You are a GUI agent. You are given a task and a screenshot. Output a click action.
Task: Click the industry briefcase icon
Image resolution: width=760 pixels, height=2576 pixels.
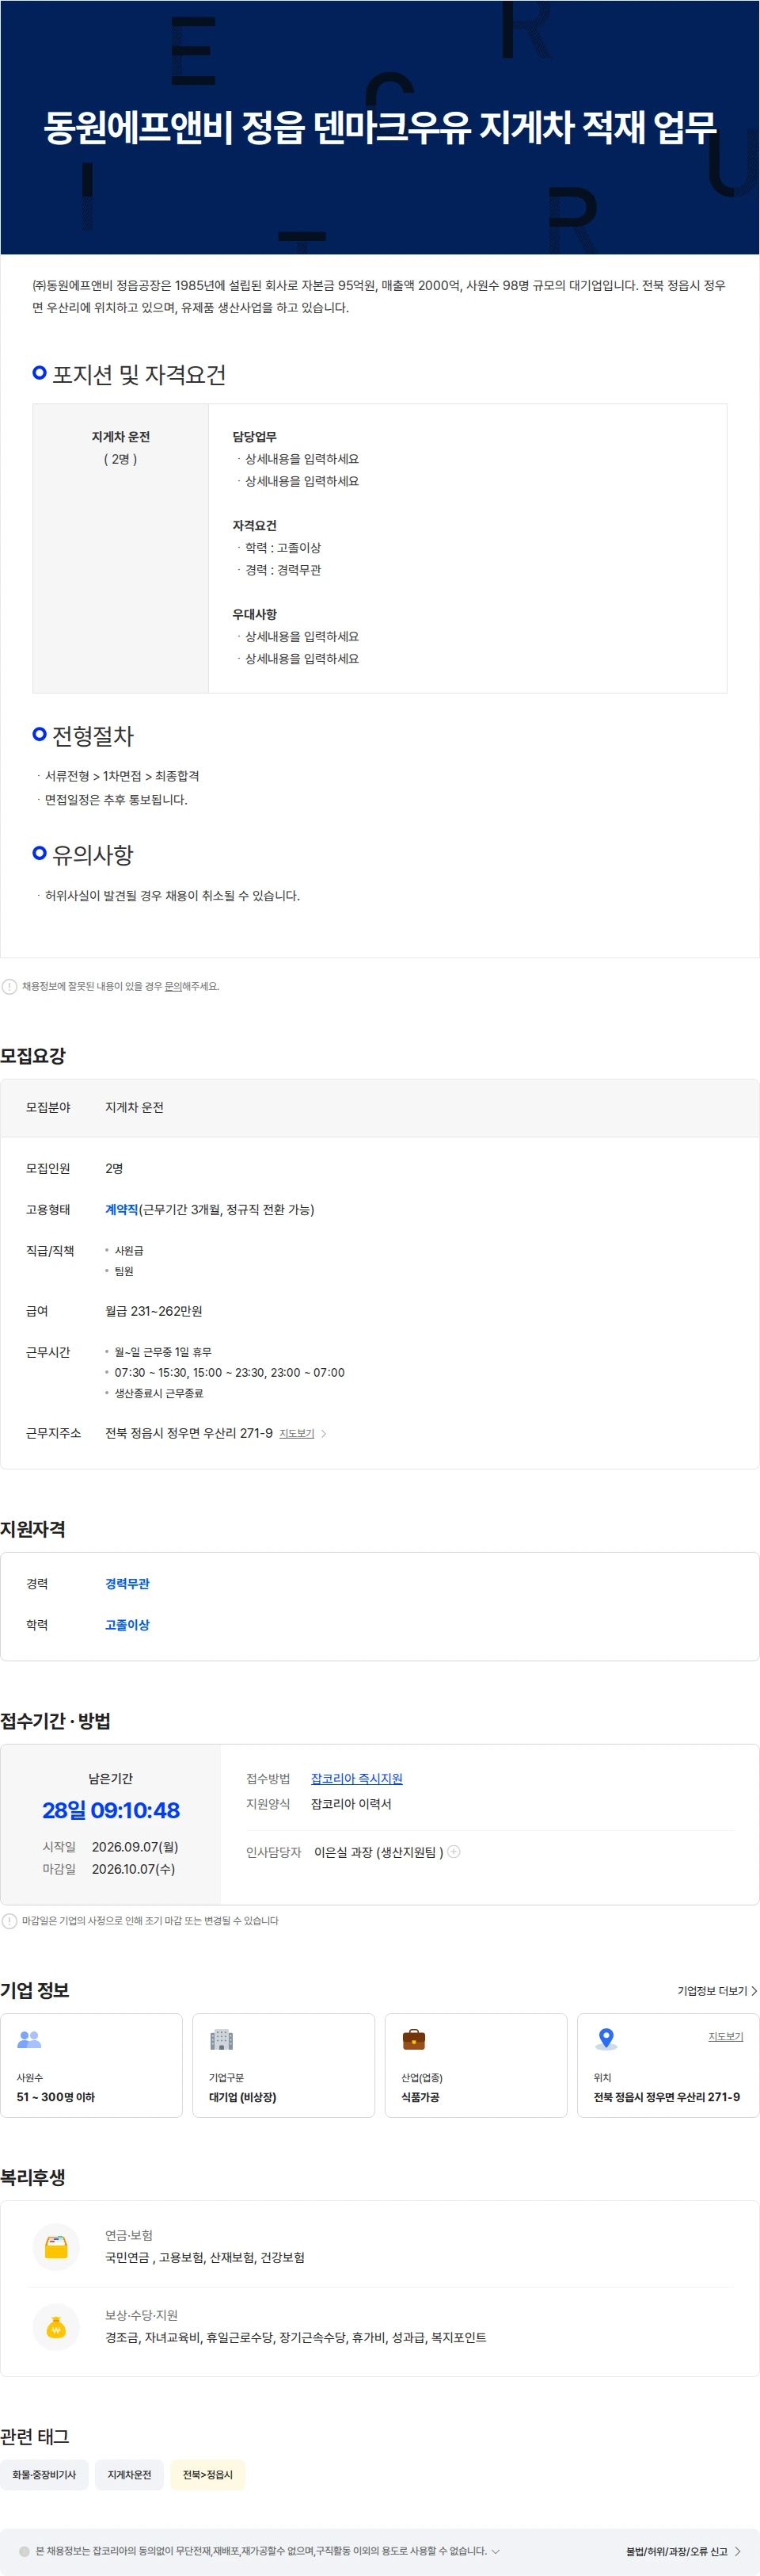413,2039
